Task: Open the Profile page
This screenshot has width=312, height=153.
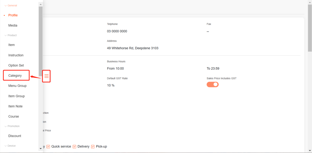Action: click(x=13, y=15)
